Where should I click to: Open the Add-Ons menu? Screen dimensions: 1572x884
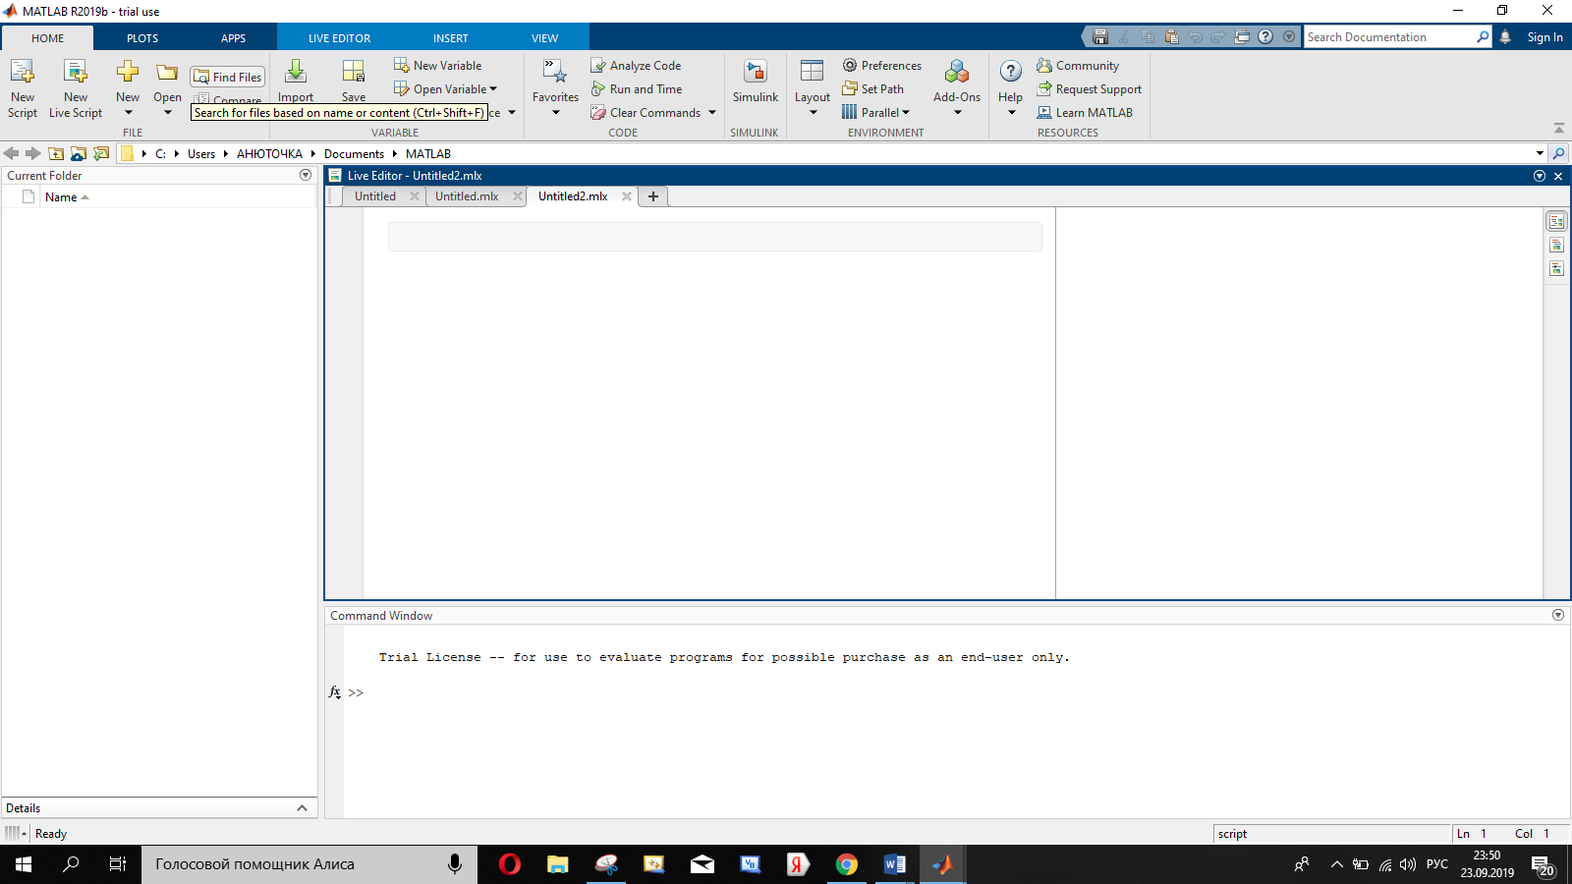pos(957,86)
